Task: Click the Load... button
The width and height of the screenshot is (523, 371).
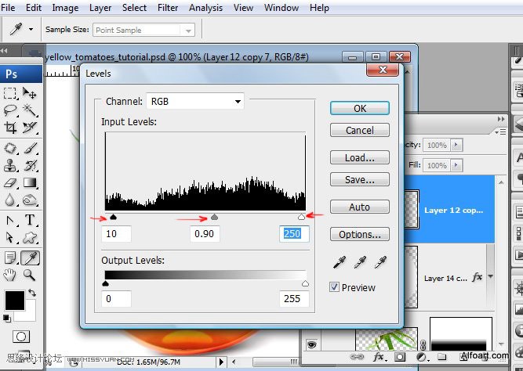Action: [360, 157]
